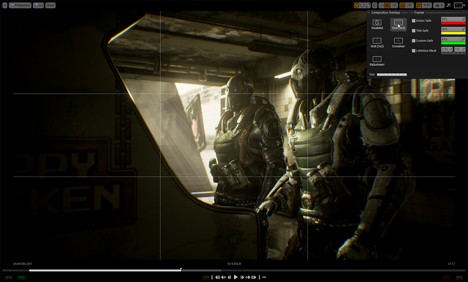The width and height of the screenshot is (468, 282).
Task: Select the Rabatment composition overlay
Action: pyautogui.click(x=377, y=59)
